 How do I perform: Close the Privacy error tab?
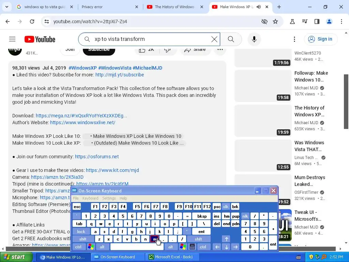[x=137, y=7]
